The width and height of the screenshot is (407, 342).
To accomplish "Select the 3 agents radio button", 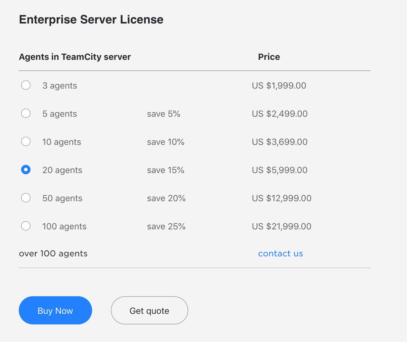I will tap(26, 85).
